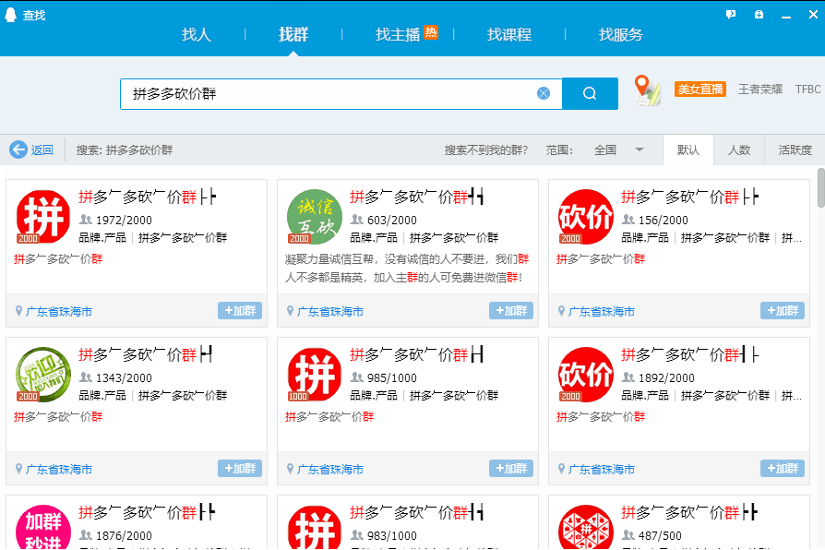The height and width of the screenshot is (550, 825).
Task: Click the 美女直播 hot keyword tag
Action: pos(700,89)
